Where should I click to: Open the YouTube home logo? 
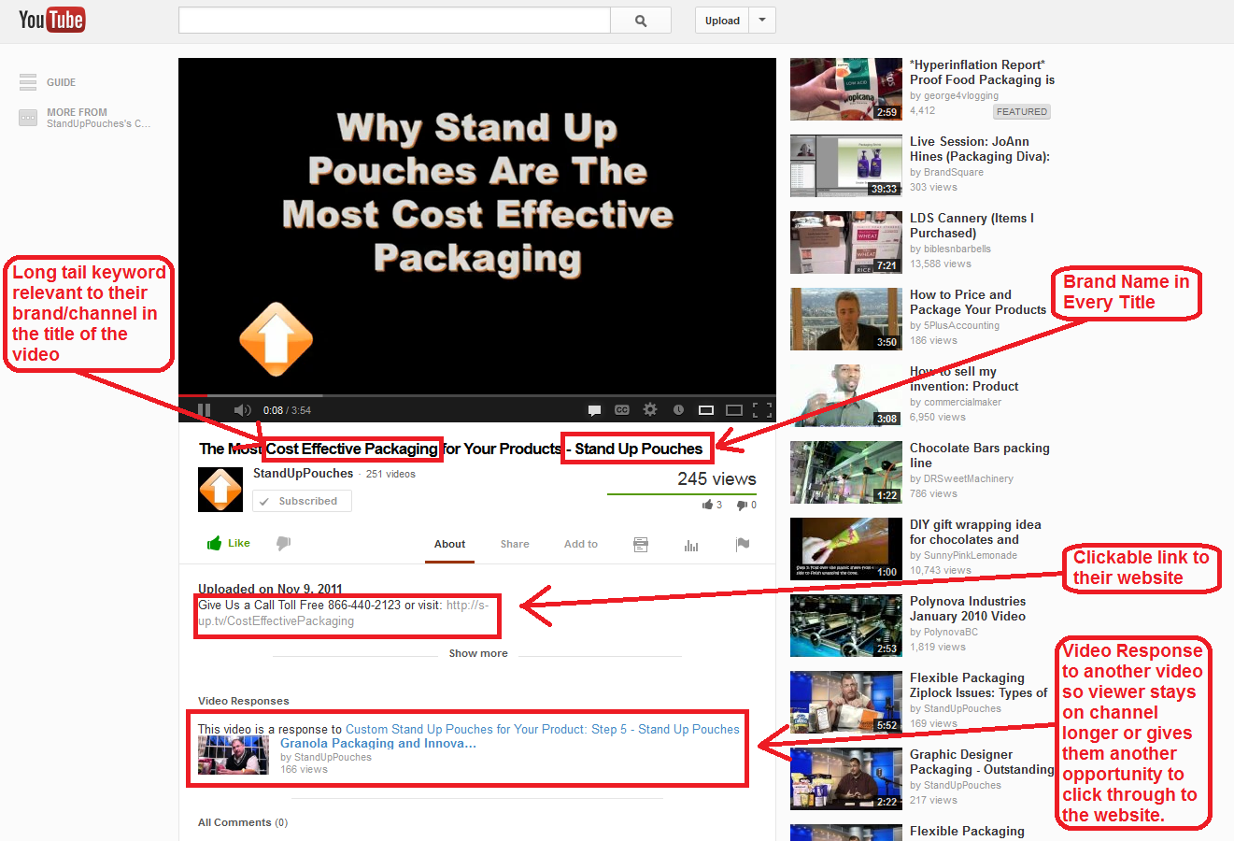(x=52, y=20)
